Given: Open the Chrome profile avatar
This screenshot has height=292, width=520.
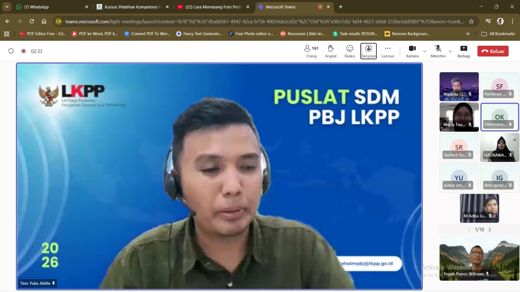Looking at the screenshot, I should 500,21.
